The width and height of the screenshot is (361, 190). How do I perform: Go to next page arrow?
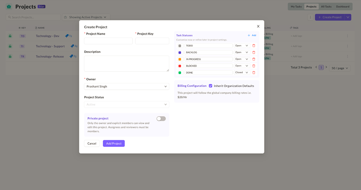click(x=326, y=67)
